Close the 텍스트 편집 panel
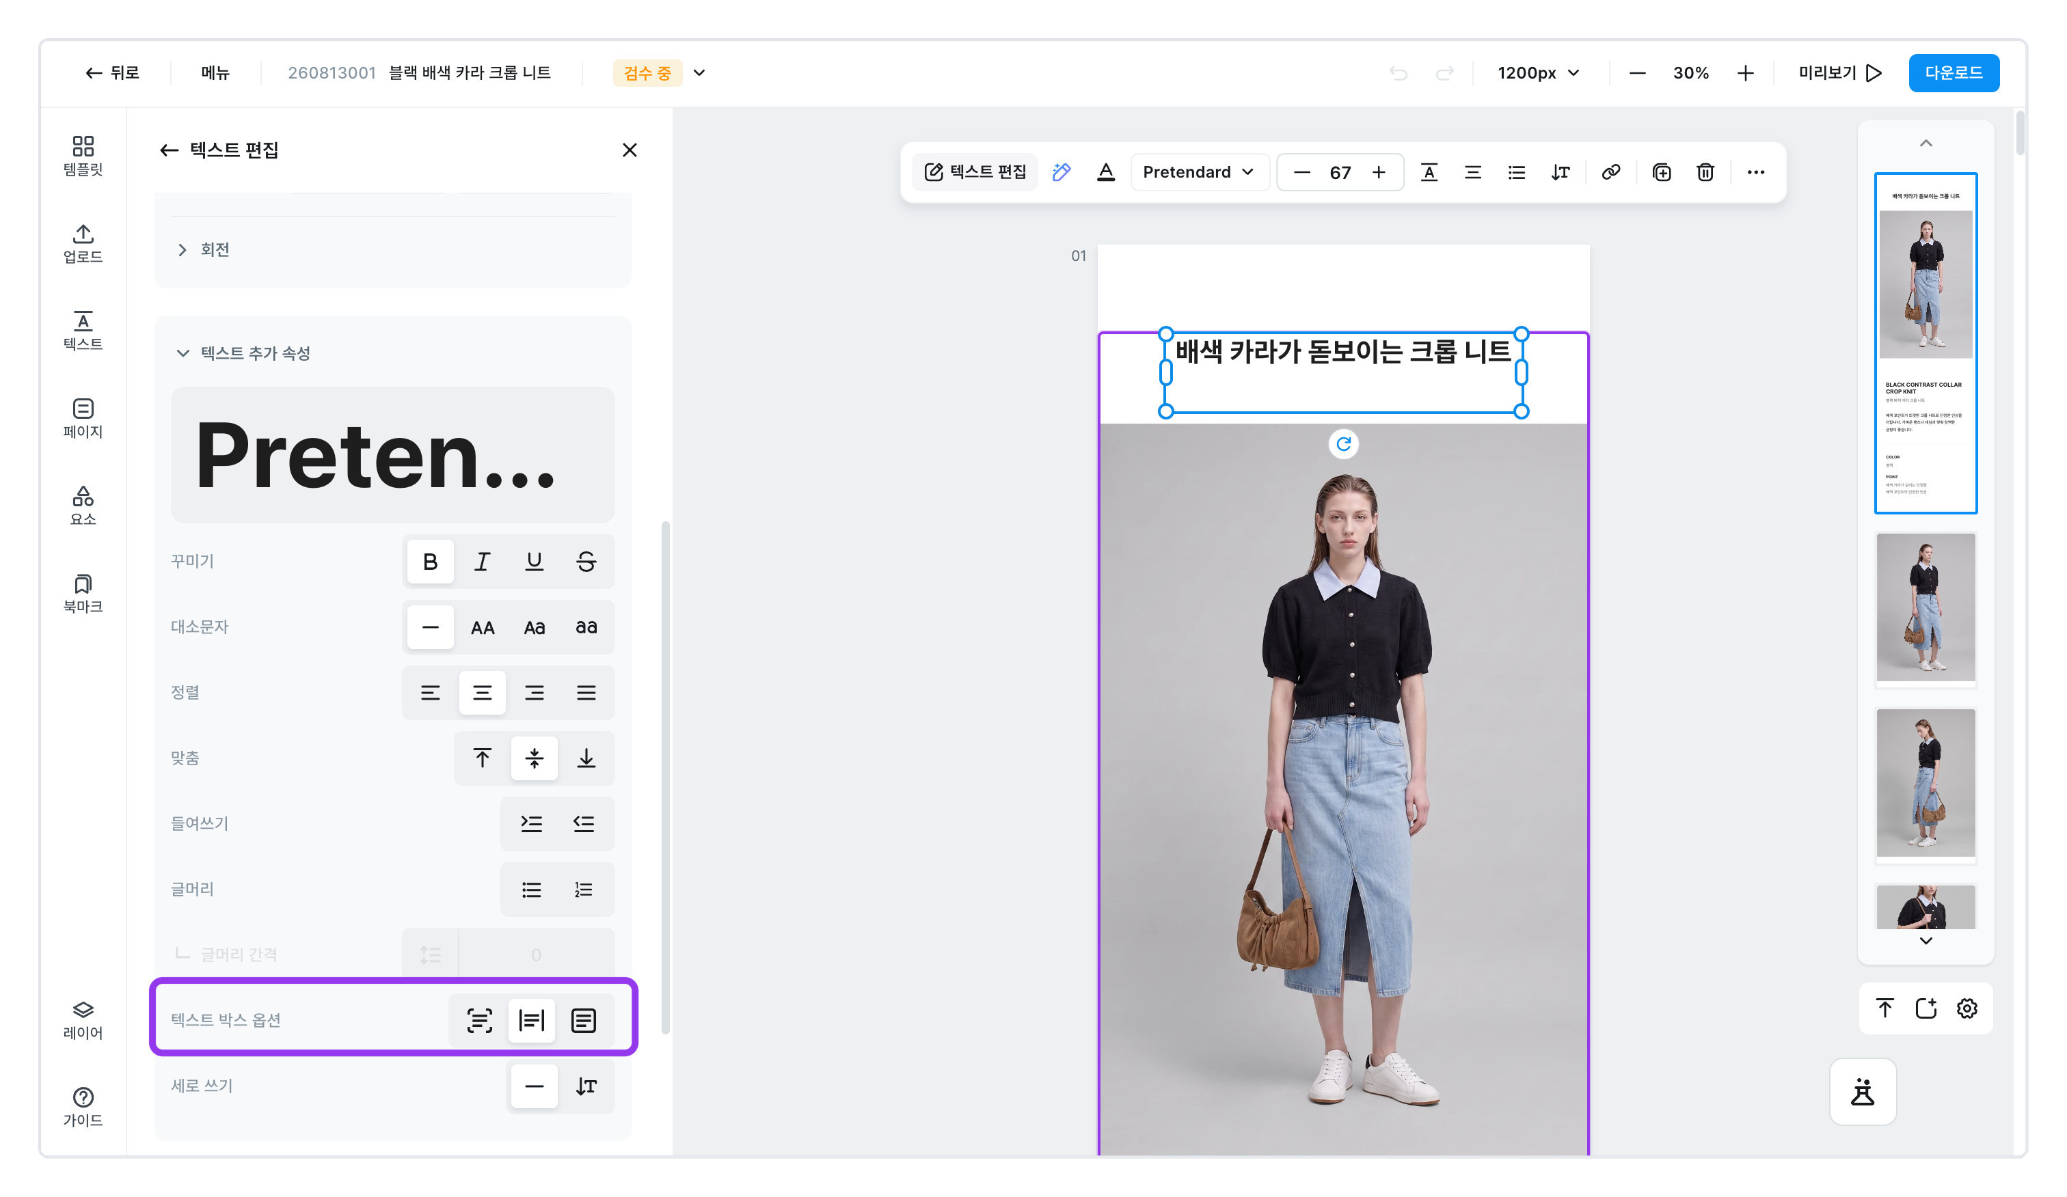2067x1197 pixels. point(630,150)
